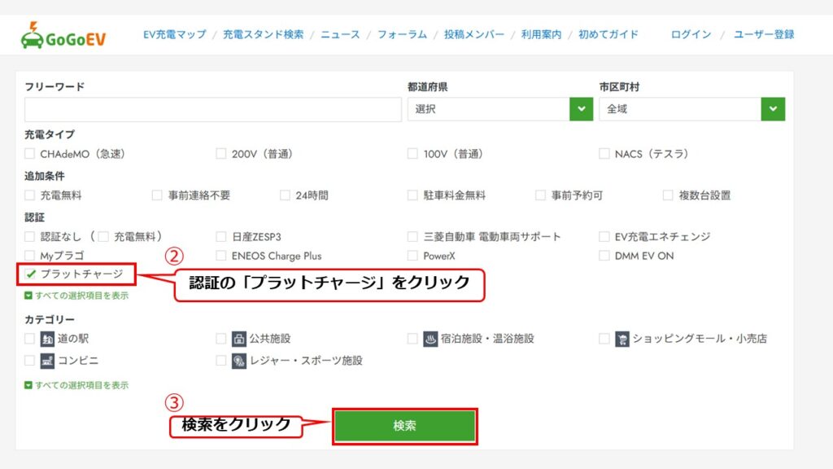Click the shopping mall category icon
This screenshot has height=469, width=833.
click(622, 339)
